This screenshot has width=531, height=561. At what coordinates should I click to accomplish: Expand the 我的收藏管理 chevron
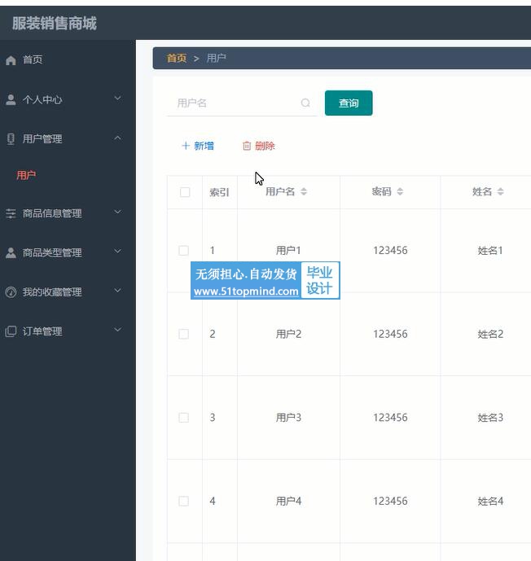[x=117, y=291]
